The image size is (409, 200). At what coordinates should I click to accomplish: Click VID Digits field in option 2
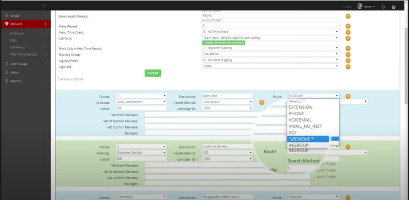tap(227, 183)
